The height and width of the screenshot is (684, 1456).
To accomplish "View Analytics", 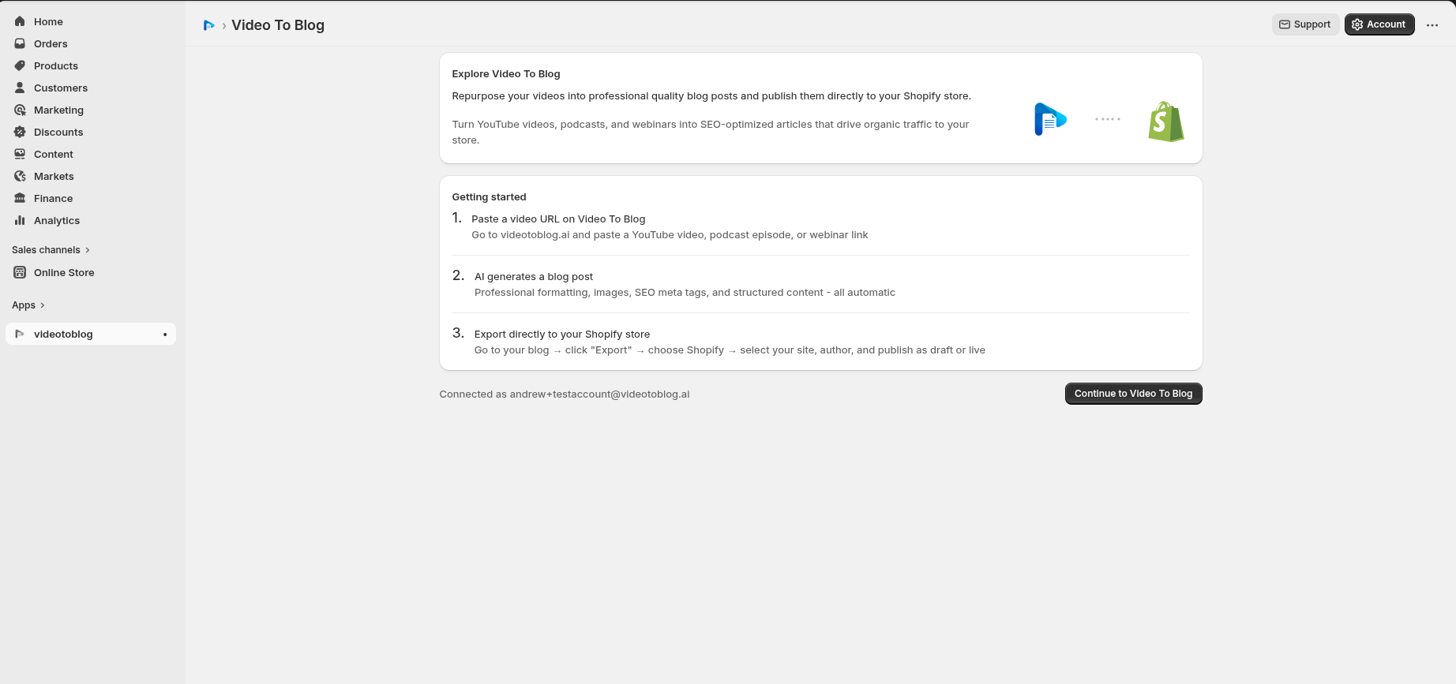I will (91, 220).
